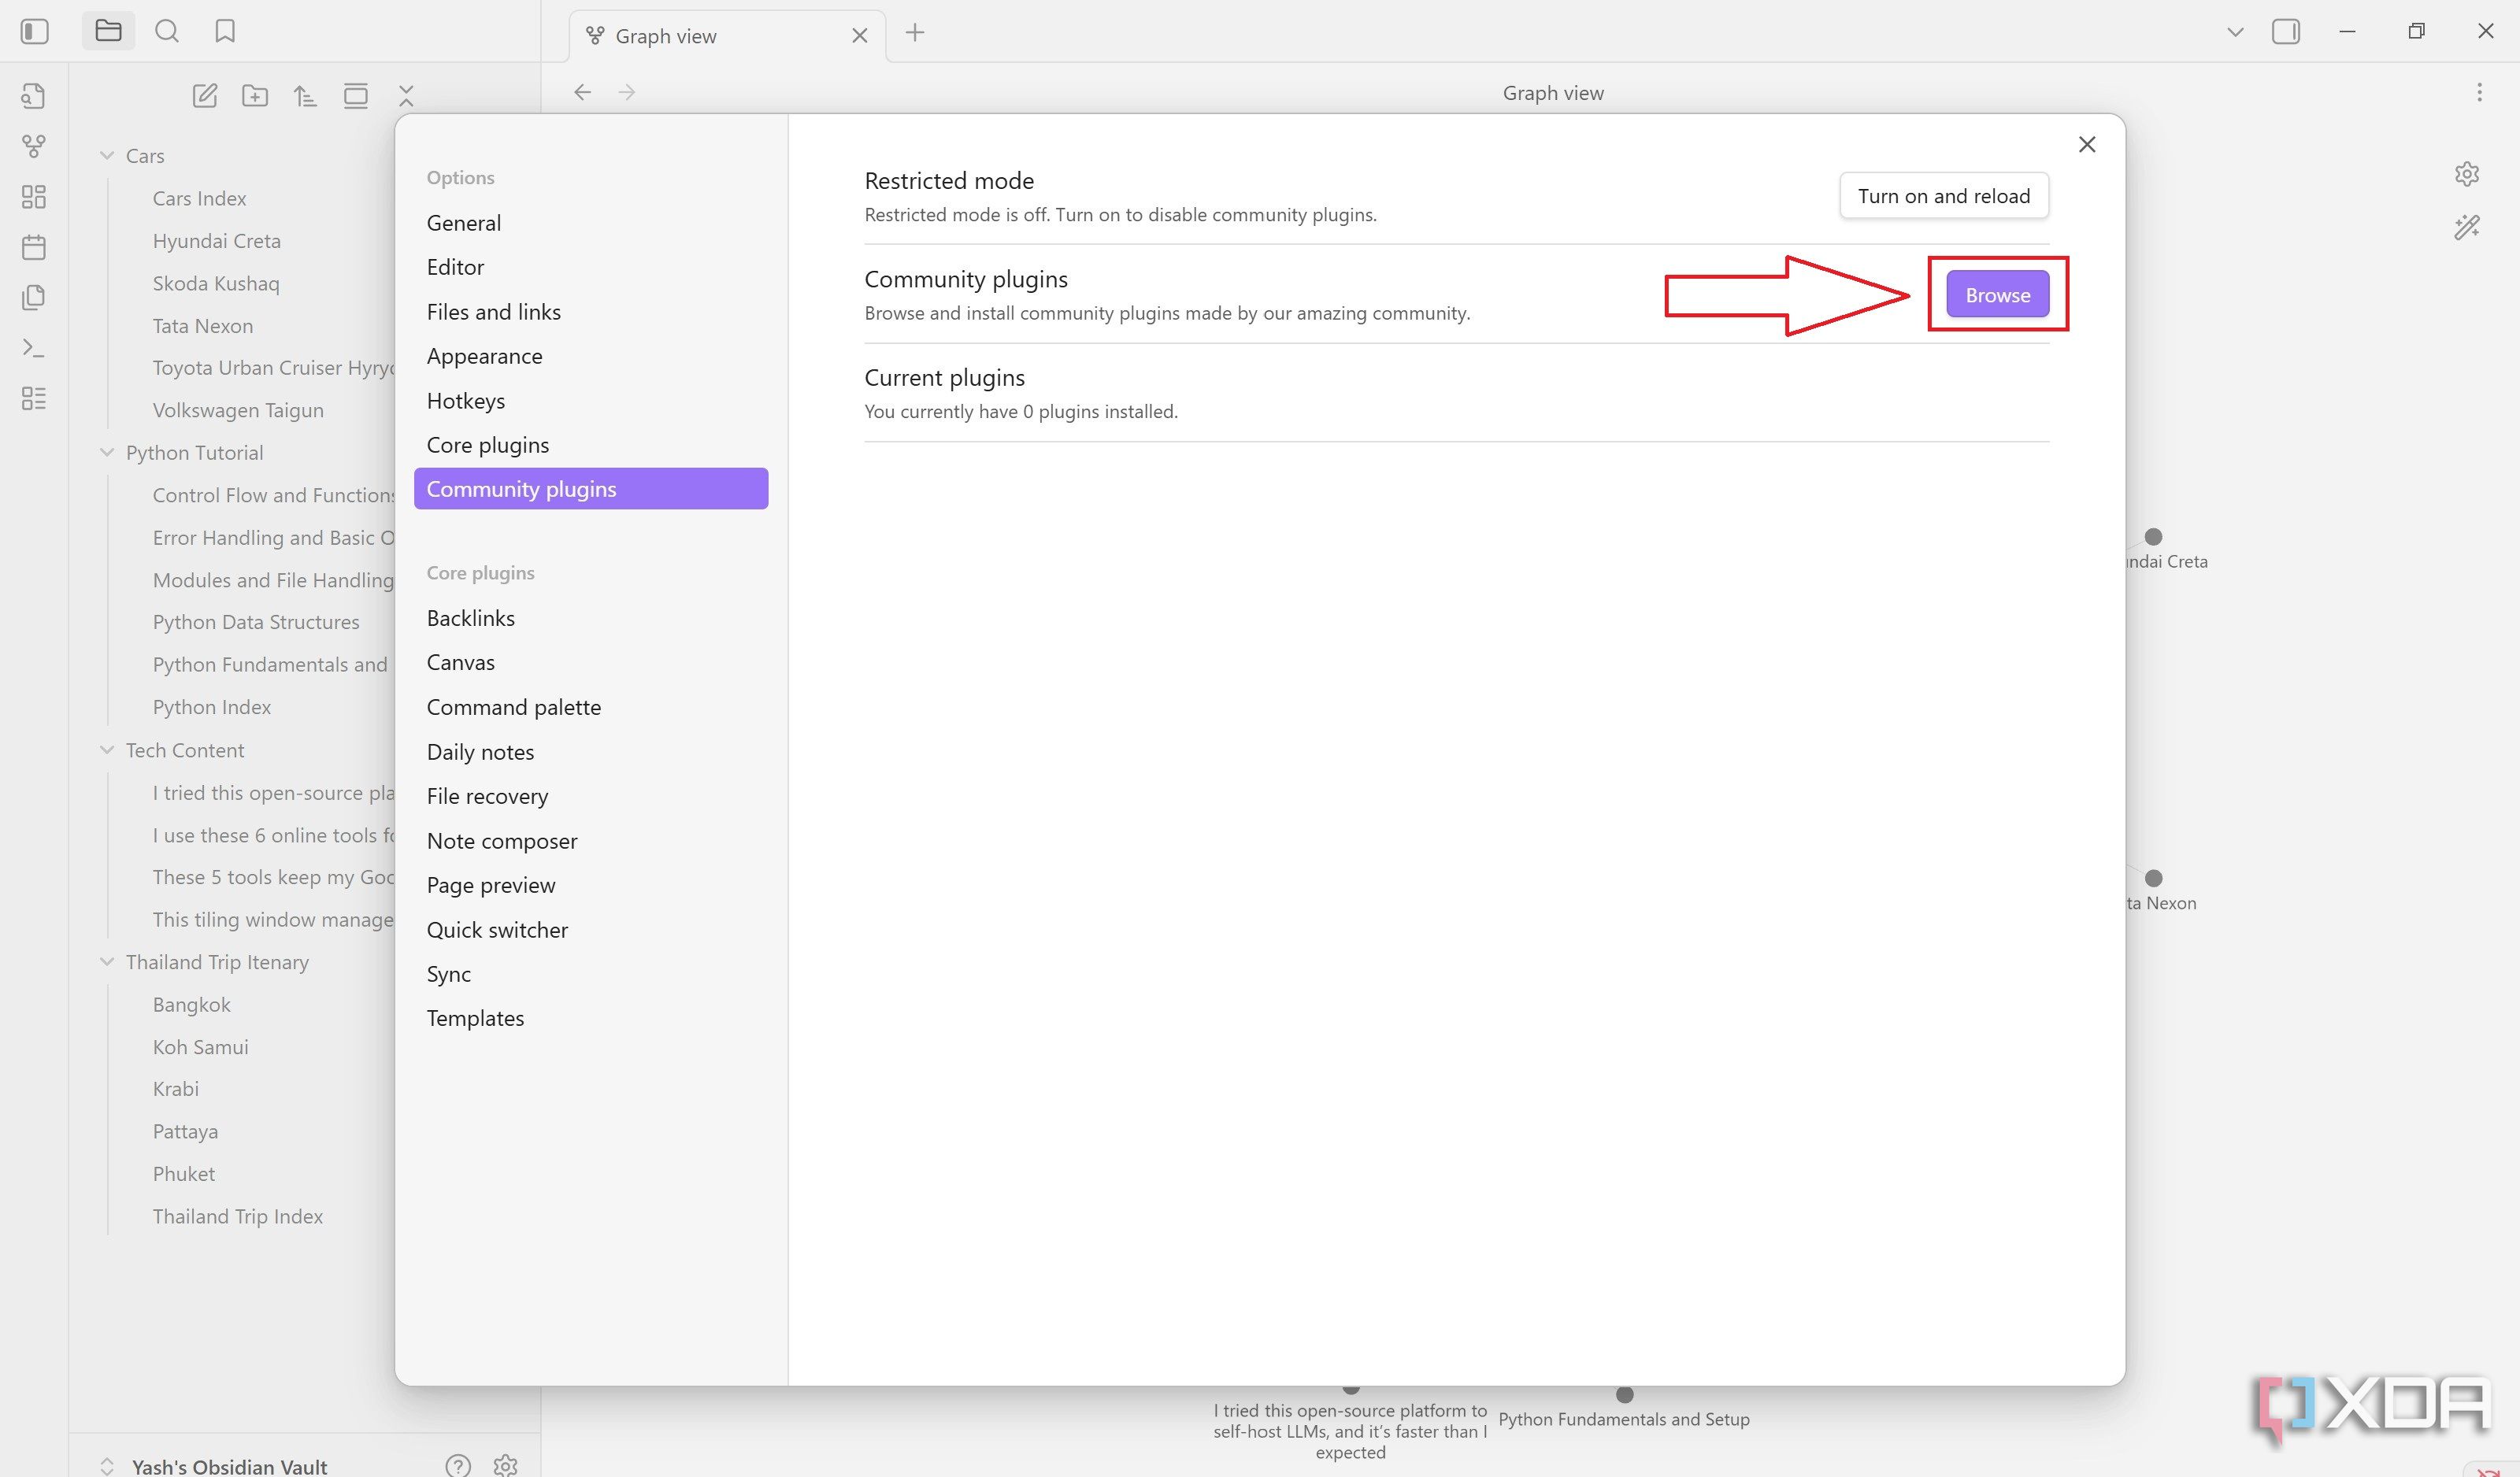Collapse the Tech Content folder

pos(107,750)
